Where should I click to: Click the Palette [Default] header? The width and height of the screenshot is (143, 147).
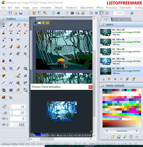click(x=121, y=85)
